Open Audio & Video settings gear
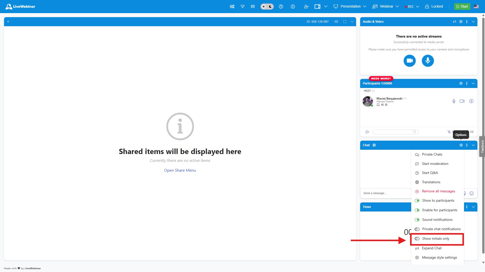485x272 pixels. click(461, 22)
